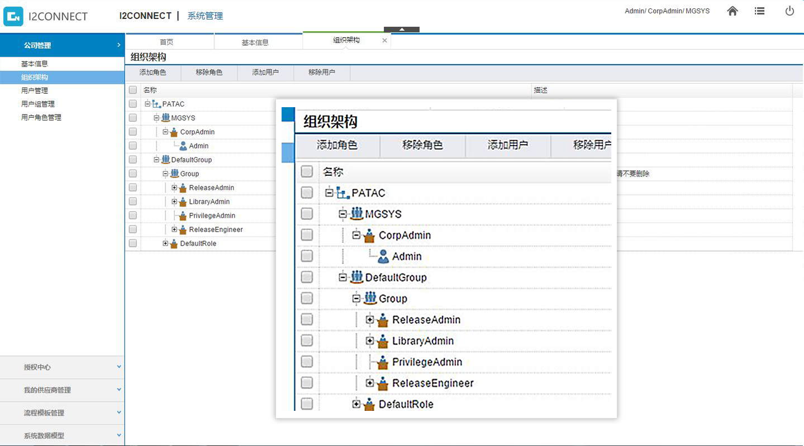Collapse DefaultGroup node in main page tree

coord(156,160)
